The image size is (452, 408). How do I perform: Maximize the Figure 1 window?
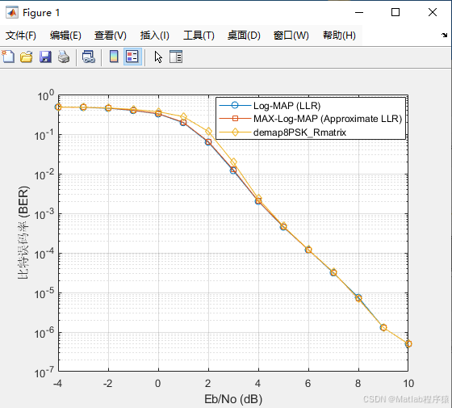coord(395,12)
